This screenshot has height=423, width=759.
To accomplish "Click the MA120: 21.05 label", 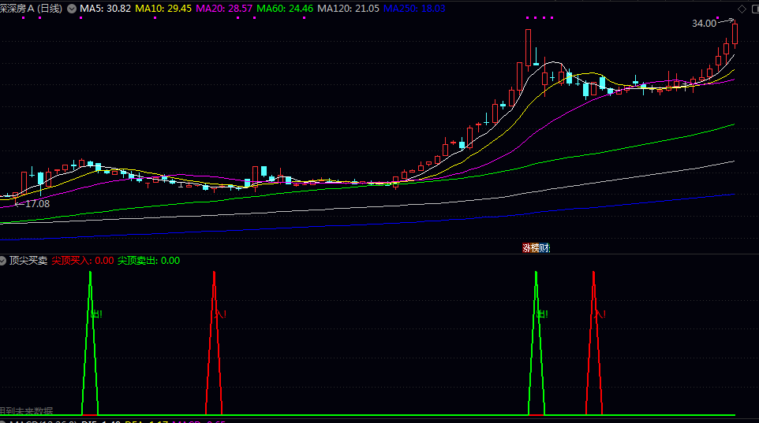I will (348, 9).
